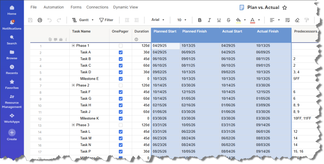Click the attachments paperclip column icon
This screenshot has height=164, width=324.
(x=50, y=39)
